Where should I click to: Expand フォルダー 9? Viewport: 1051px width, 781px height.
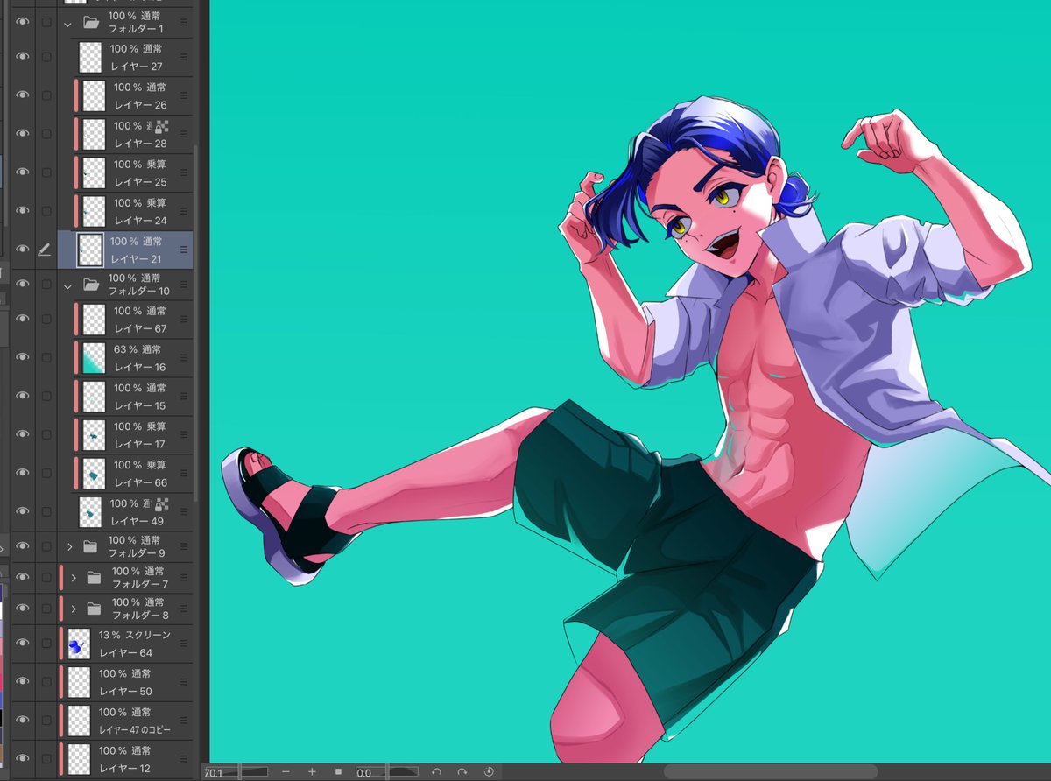coord(70,546)
